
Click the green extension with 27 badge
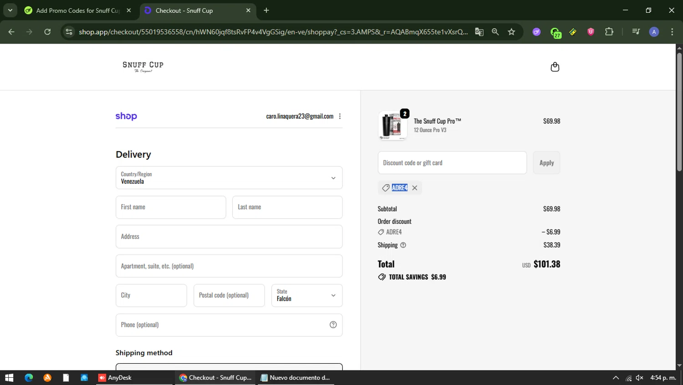tap(555, 32)
